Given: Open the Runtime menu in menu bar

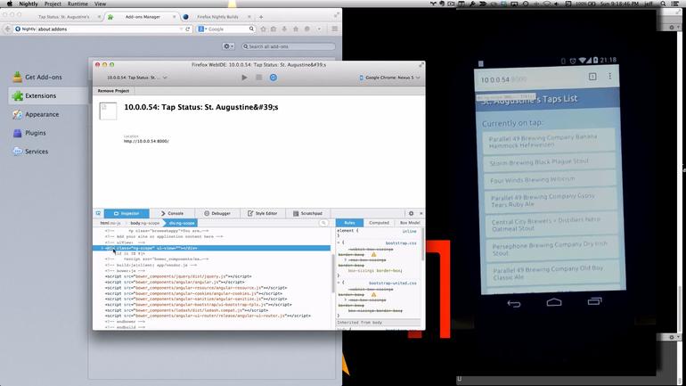Looking at the screenshot, I should 78,4.
